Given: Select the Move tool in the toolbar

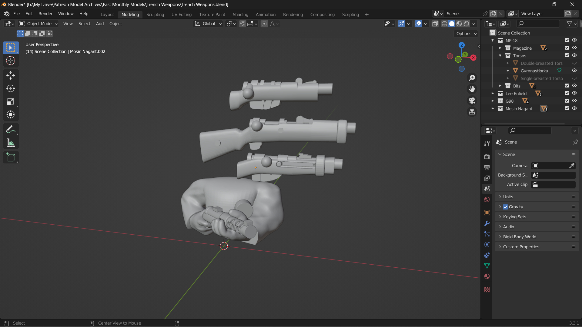Looking at the screenshot, I should (11, 75).
